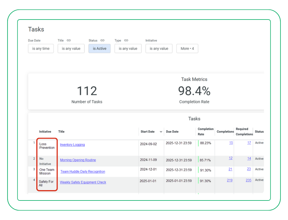The image size is (288, 220).
Task: Select the Start Date column header
Action: coord(147,132)
